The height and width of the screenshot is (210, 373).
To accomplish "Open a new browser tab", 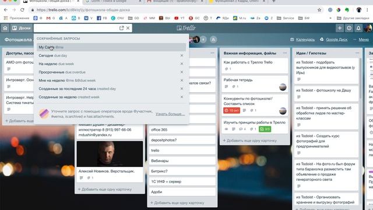I will click(x=273, y=1).
